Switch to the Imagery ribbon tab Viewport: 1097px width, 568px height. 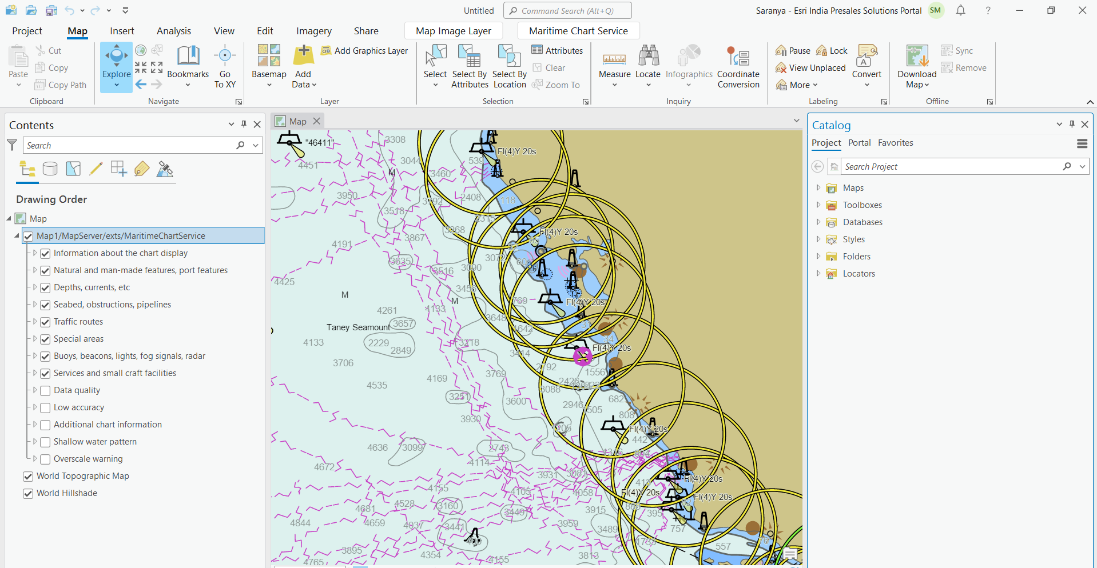click(313, 30)
